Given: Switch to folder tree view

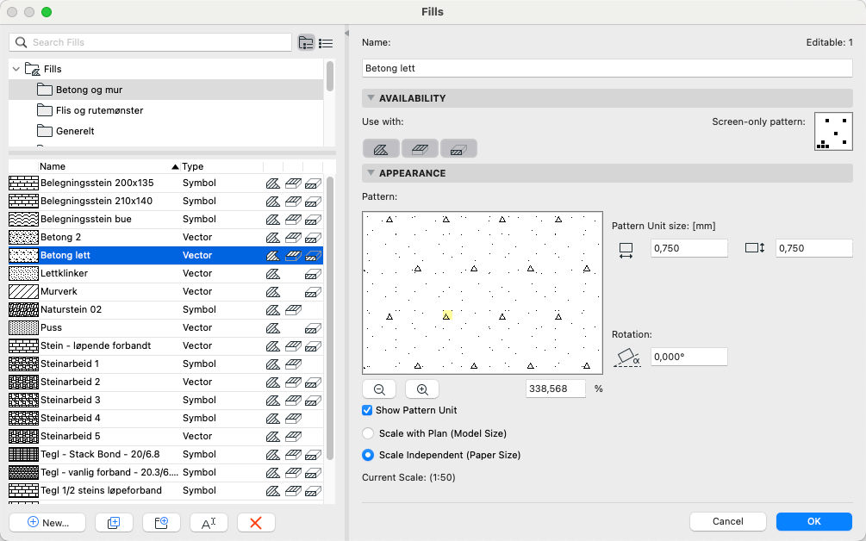Looking at the screenshot, I should (306, 42).
